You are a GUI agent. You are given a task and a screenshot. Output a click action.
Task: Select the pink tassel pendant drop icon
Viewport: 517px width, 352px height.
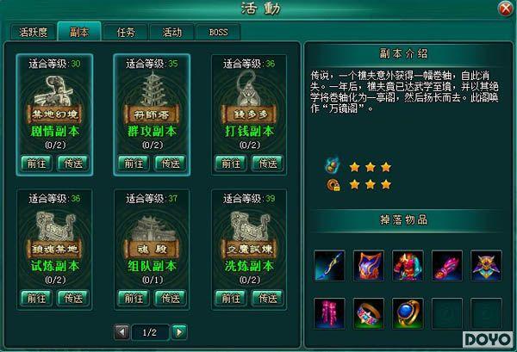point(329,313)
